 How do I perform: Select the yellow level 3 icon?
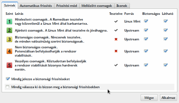click(x=9, y=39)
